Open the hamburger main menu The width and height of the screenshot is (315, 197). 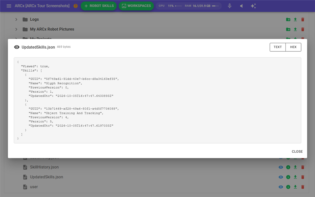tap(9, 6)
